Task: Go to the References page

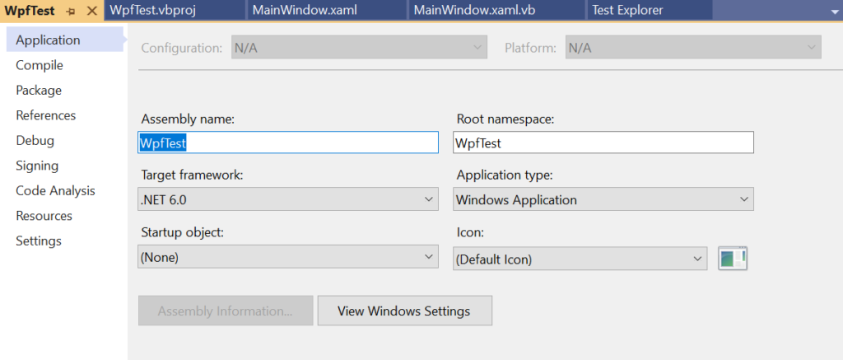Action: pos(46,115)
